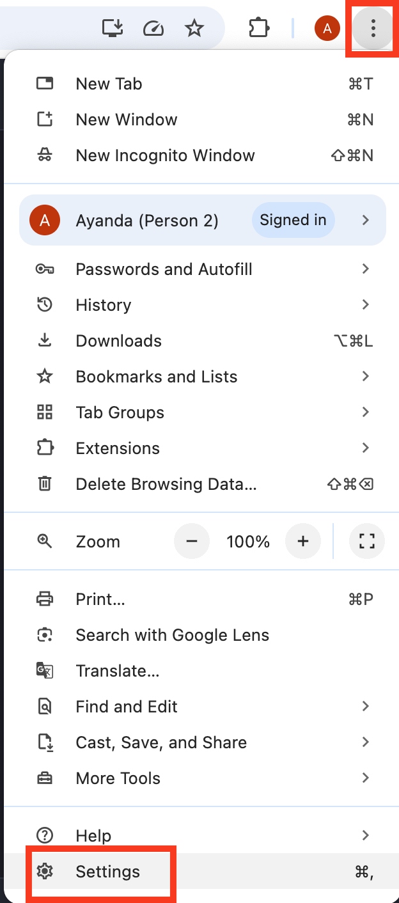Image resolution: width=399 pixels, height=903 pixels.
Task: Enter full screen via the Zoom row icon
Action: 367,541
